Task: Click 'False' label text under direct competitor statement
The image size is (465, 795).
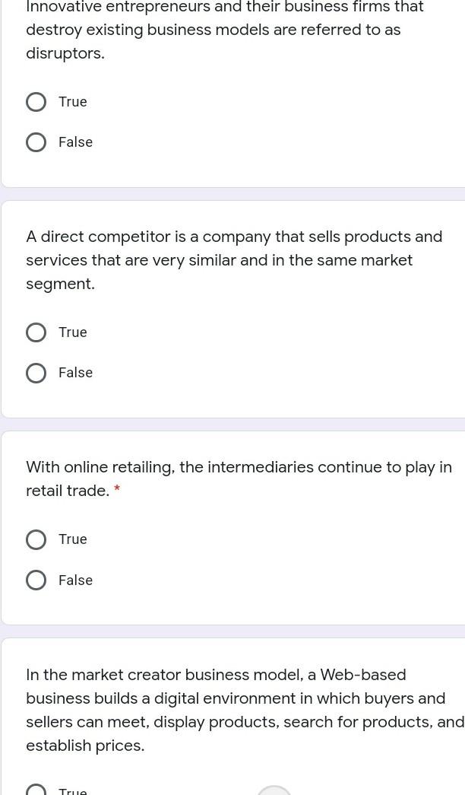Action: [x=75, y=373]
